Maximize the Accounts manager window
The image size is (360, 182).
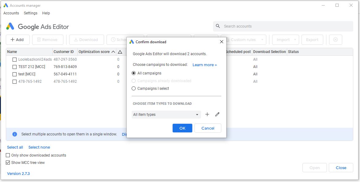(x=337, y=5)
